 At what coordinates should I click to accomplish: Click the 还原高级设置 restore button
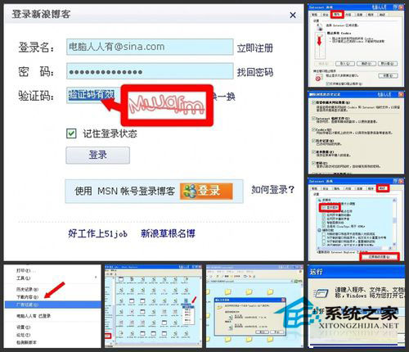380,257
